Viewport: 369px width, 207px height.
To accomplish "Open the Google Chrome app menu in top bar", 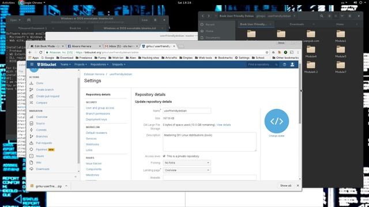I will (32, 2).
